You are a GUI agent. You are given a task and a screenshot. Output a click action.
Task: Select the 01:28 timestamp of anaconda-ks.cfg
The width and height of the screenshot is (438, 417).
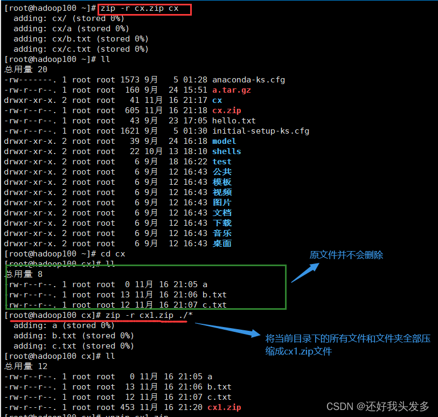click(195, 80)
